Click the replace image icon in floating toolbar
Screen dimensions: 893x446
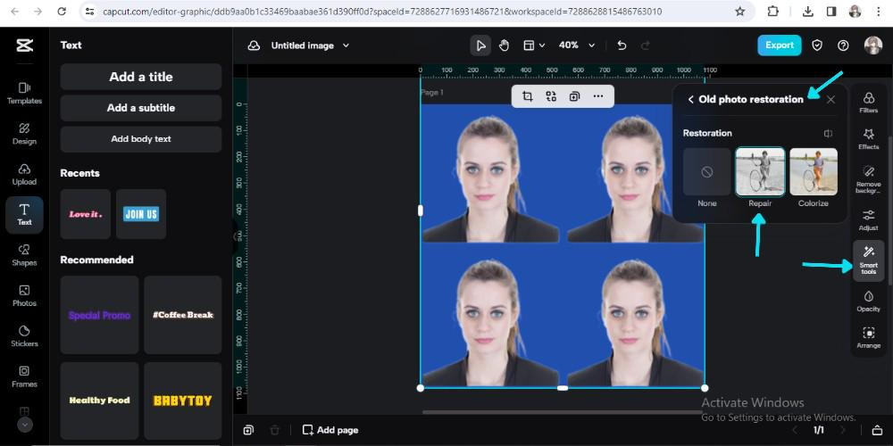[x=551, y=96]
